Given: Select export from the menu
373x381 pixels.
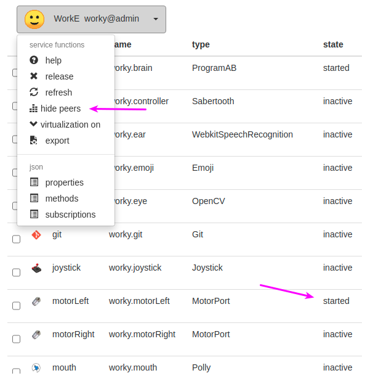Looking at the screenshot, I should pos(57,141).
